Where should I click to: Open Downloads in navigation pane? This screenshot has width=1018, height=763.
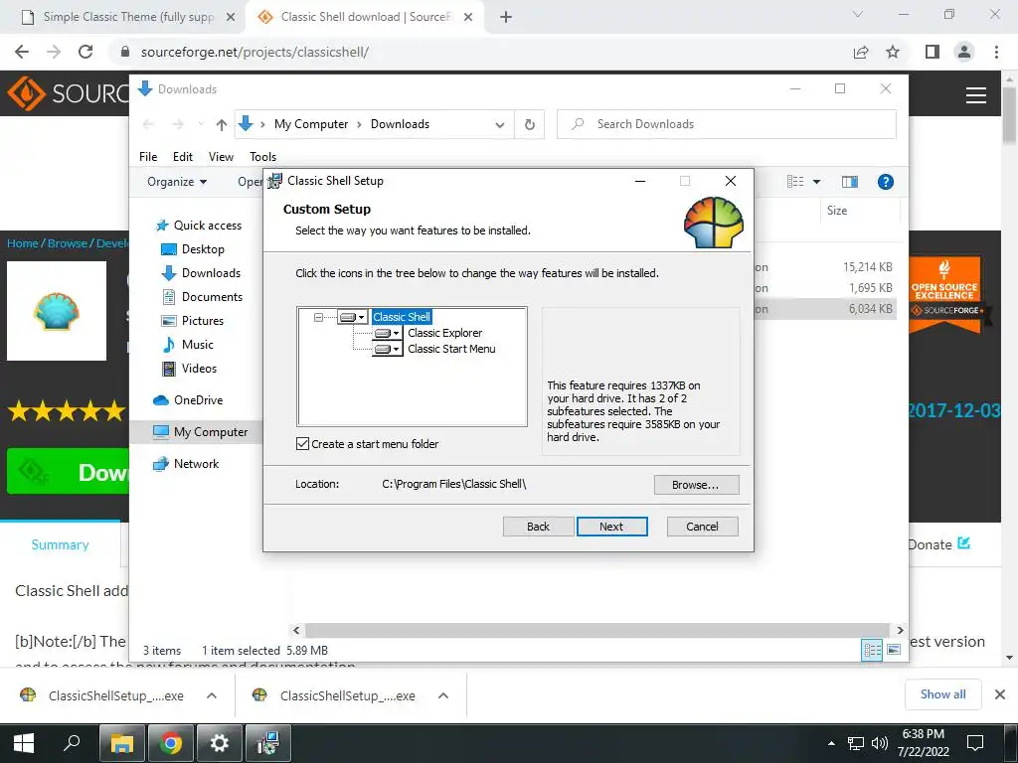click(201, 273)
